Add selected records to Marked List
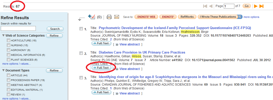Image resolution: width=273 pixels, height=100 pixels. pos(92,17)
